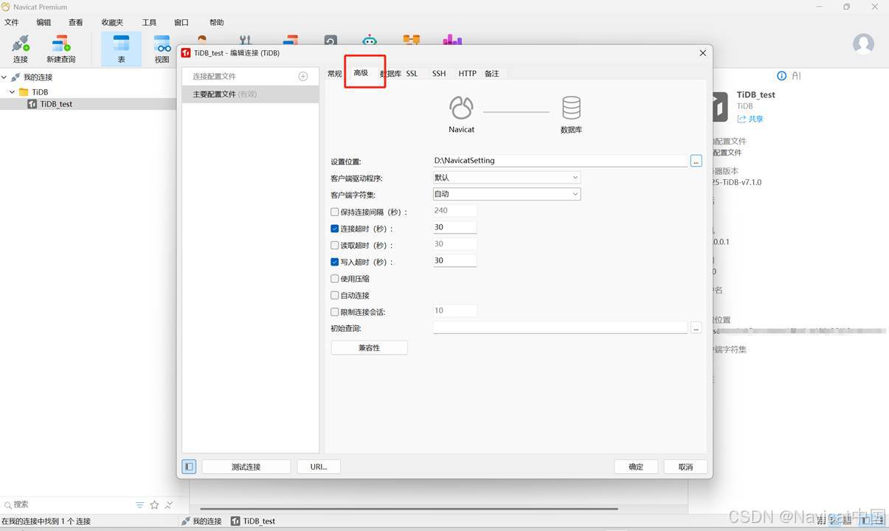Click 写入超时 seconds value field
This screenshot has height=531, width=889.
(454, 260)
